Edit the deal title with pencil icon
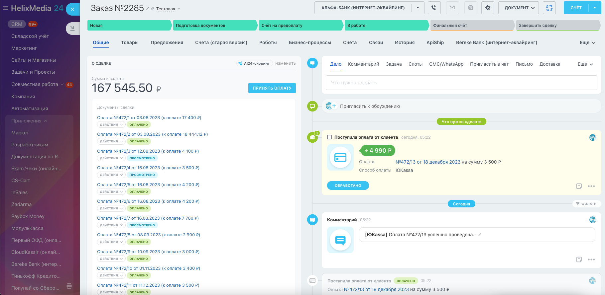Screen dimensions: 605x295 coord(147,9)
